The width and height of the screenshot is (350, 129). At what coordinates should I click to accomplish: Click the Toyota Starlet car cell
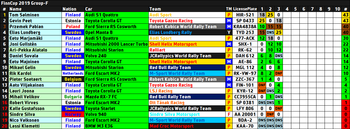click(x=116, y=108)
